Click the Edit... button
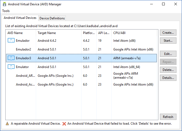Viewport: 182px width, 131px height. (x=168, y=54)
